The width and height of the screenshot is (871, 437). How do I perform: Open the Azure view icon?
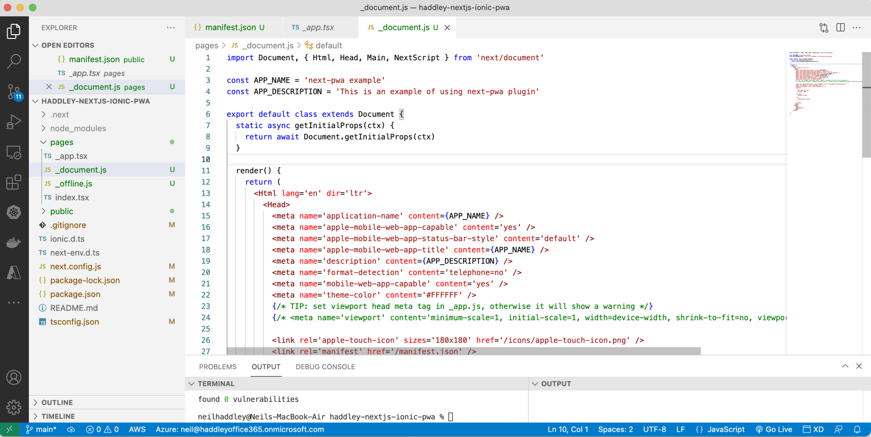[x=14, y=272]
